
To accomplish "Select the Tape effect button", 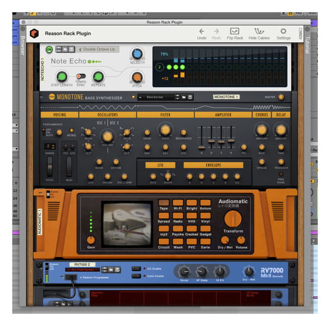I will (x=163, y=202).
